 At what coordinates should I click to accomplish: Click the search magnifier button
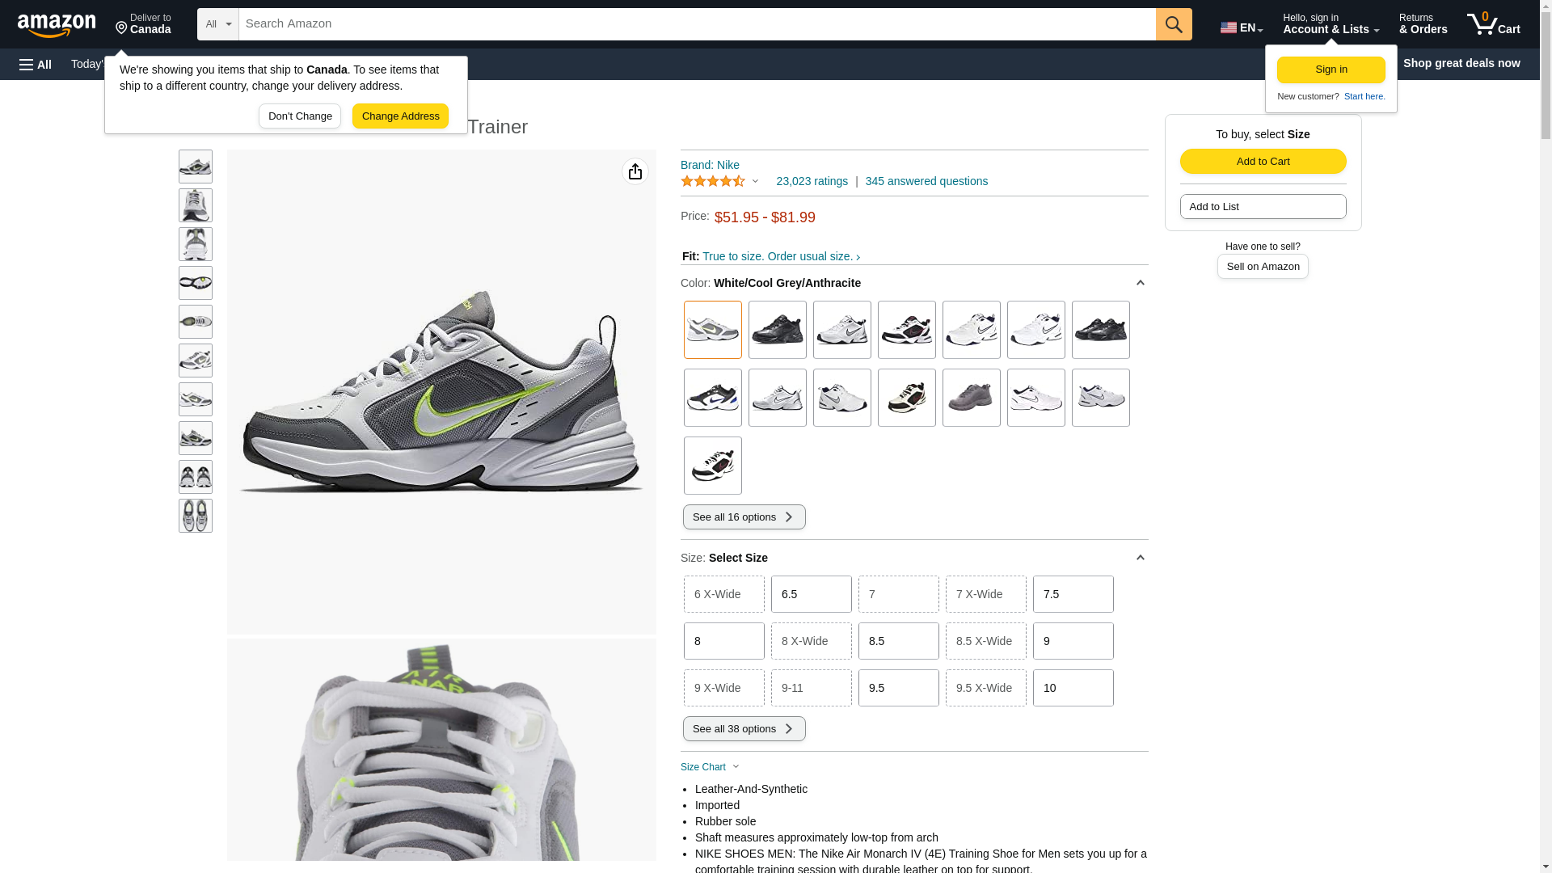[1173, 24]
